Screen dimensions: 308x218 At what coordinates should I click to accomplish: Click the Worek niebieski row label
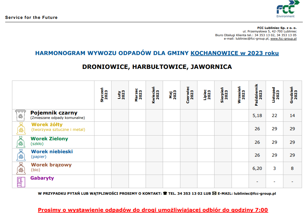[x=52, y=152]
